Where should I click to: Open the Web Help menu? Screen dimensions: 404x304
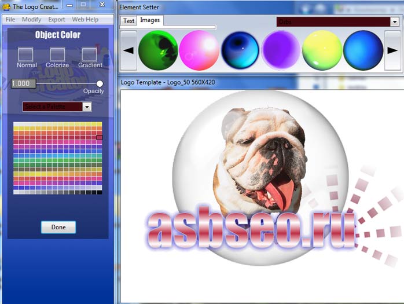click(85, 19)
